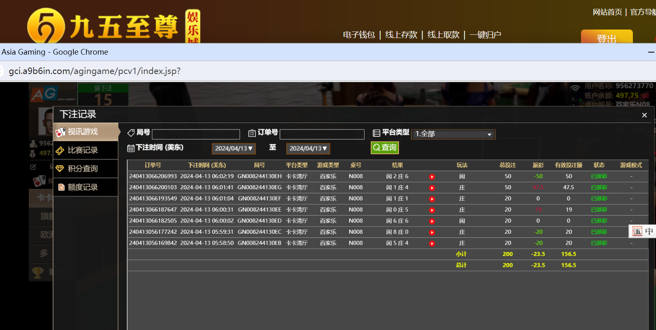Click the 登出 logout button
The width and height of the screenshot is (656, 330).
pos(607,37)
